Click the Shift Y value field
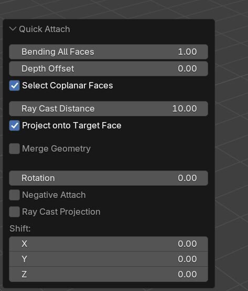 [109, 259]
